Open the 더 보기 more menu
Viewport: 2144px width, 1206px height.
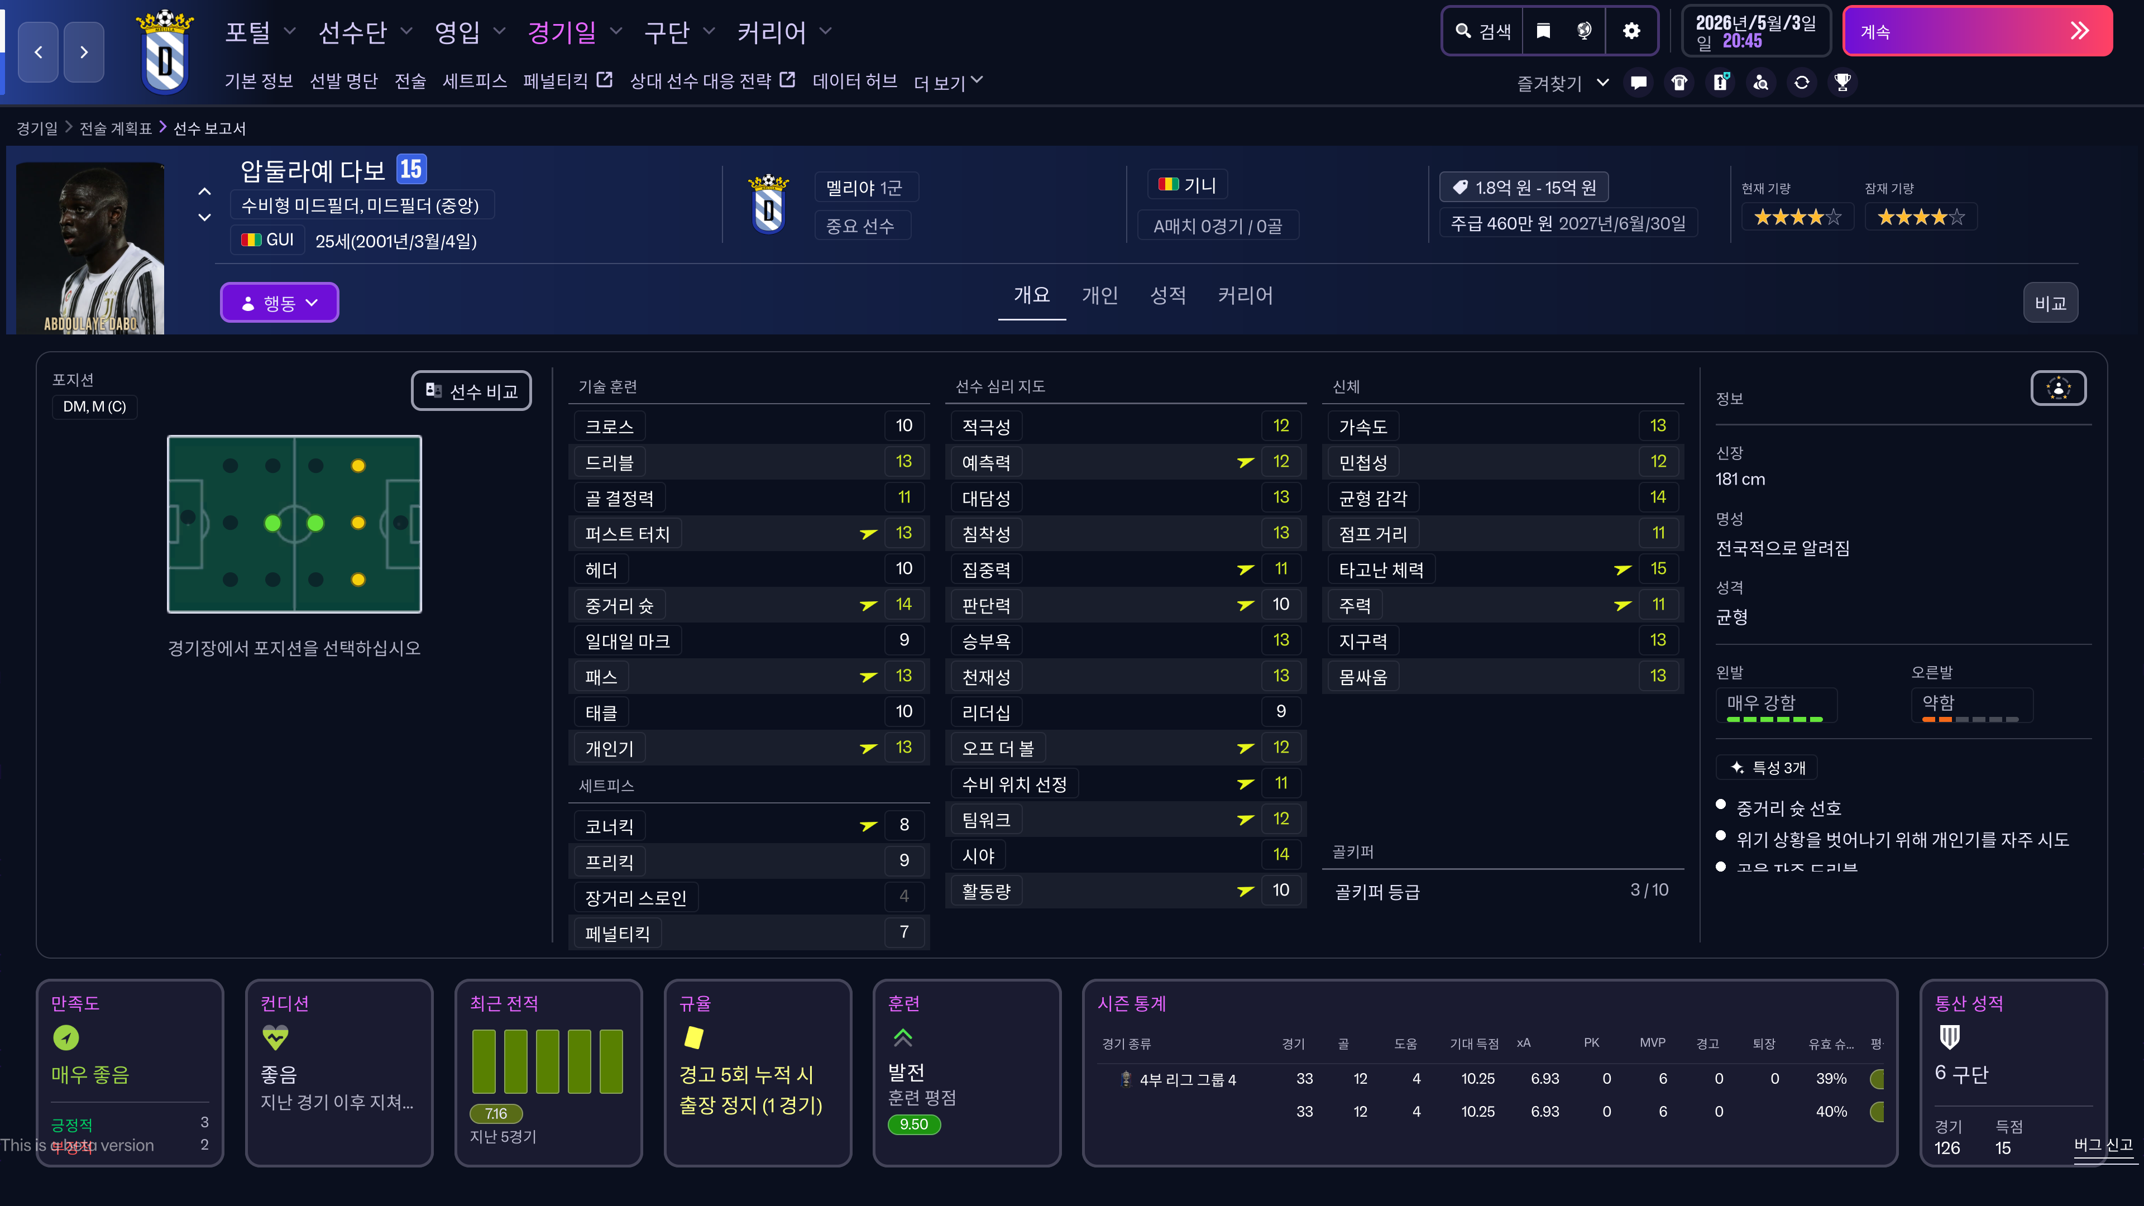click(x=947, y=82)
